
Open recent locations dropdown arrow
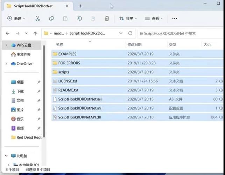[x=26, y=34]
